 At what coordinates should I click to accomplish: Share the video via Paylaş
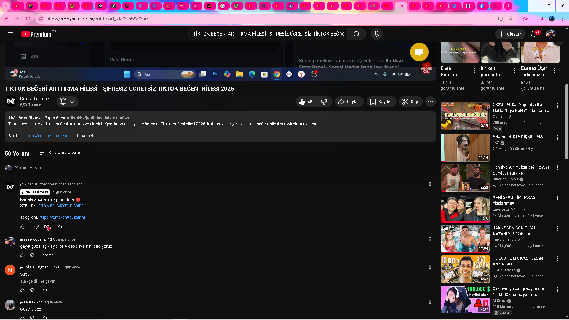(349, 102)
